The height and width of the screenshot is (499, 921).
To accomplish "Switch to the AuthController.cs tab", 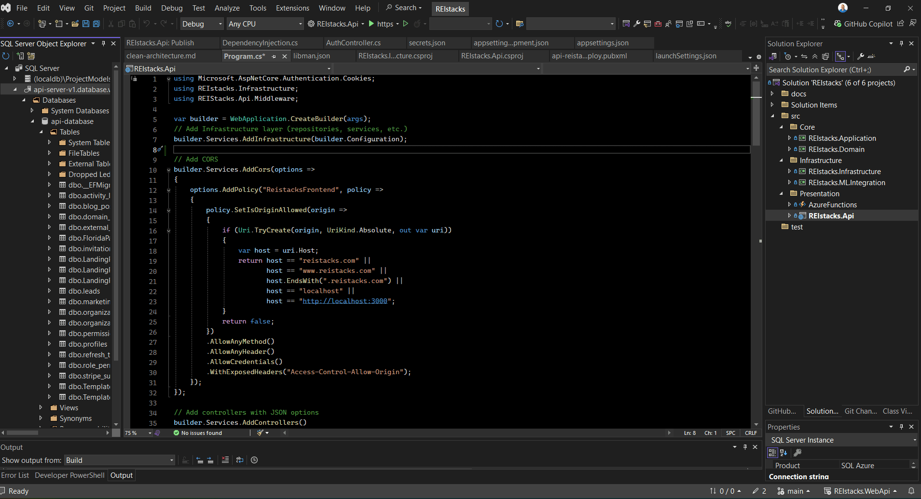I will [354, 43].
